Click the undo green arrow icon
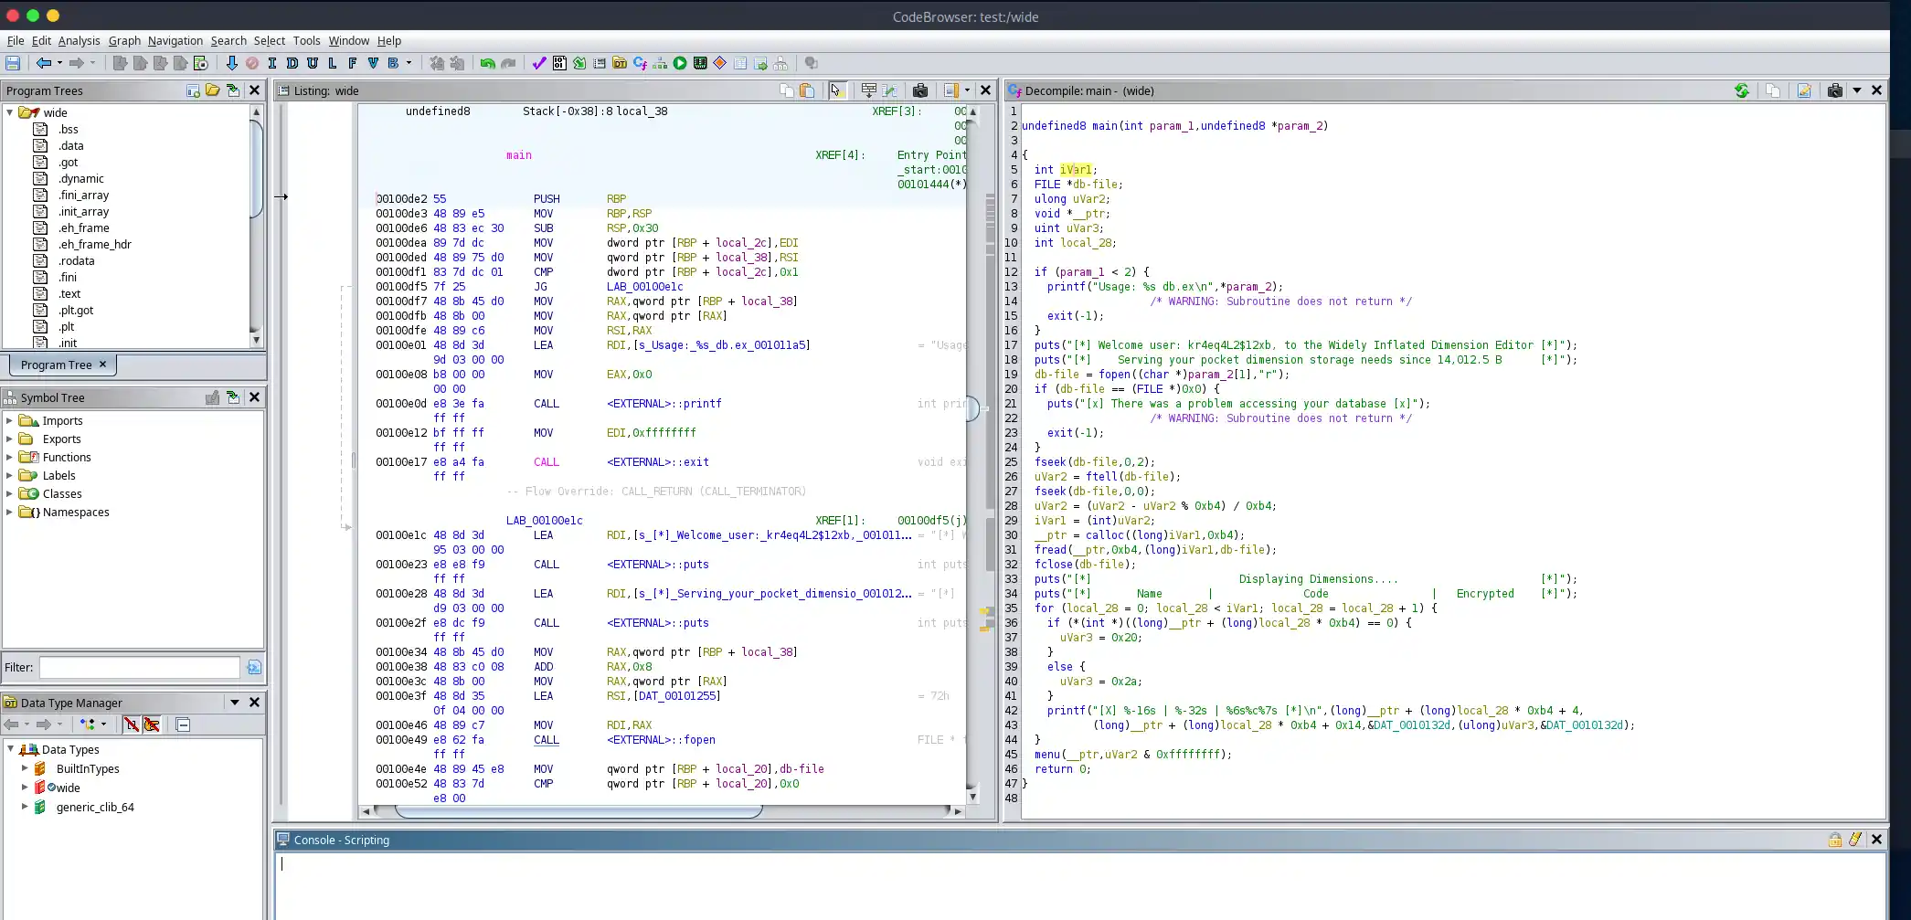Screen dimensions: 1911x920 [487, 63]
